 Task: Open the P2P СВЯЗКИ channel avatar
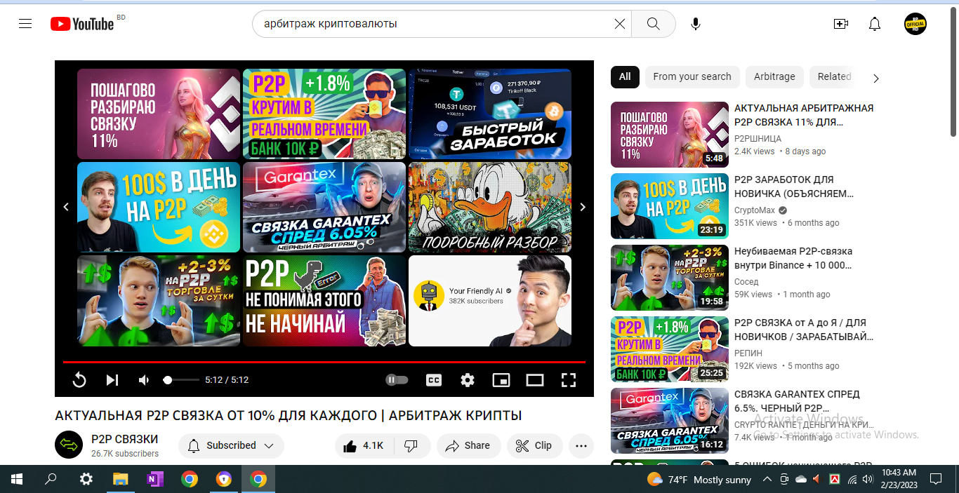(69, 445)
